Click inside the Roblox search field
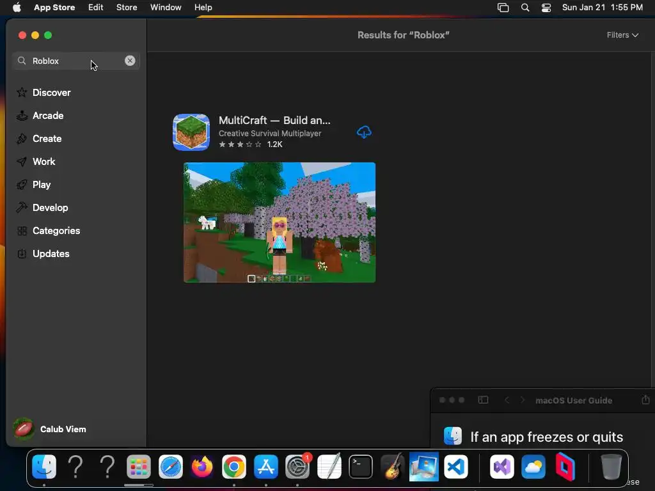Viewport: 655px width, 491px height. tap(76, 61)
